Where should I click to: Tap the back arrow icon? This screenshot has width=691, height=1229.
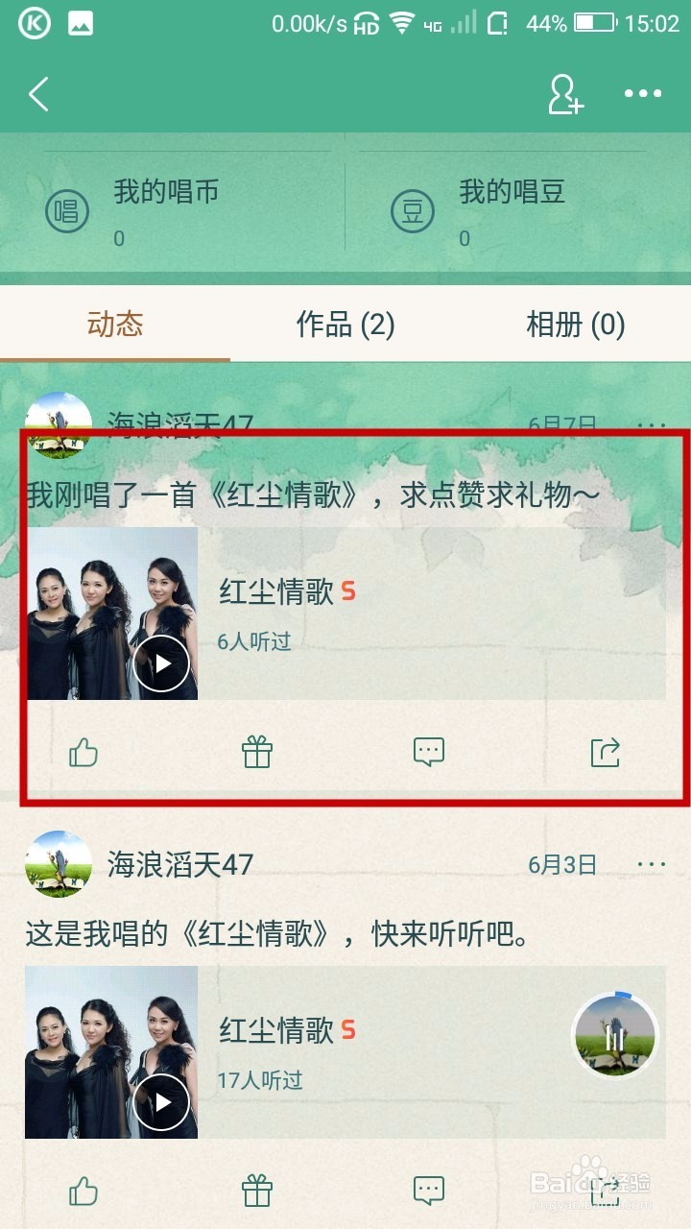click(x=38, y=94)
